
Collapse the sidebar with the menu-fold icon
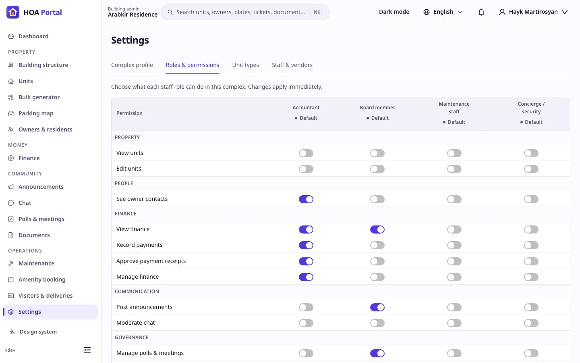(87, 350)
